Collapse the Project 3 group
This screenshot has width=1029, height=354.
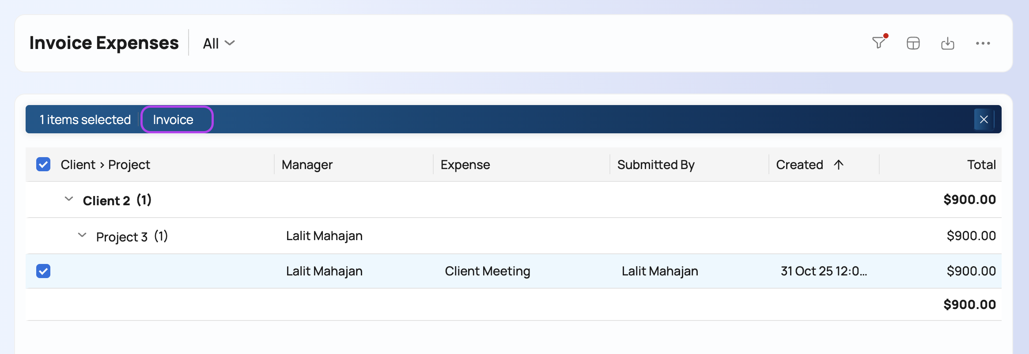click(82, 235)
